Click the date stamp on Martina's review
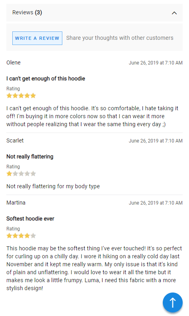 click(x=156, y=203)
